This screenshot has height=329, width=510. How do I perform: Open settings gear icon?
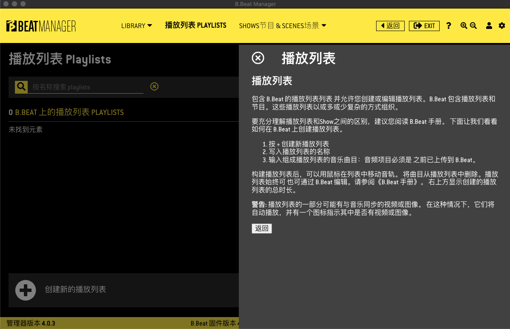tap(502, 26)
